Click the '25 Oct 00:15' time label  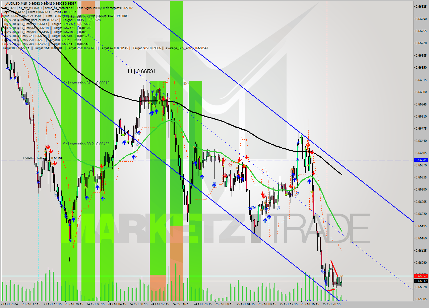(224, 304)
